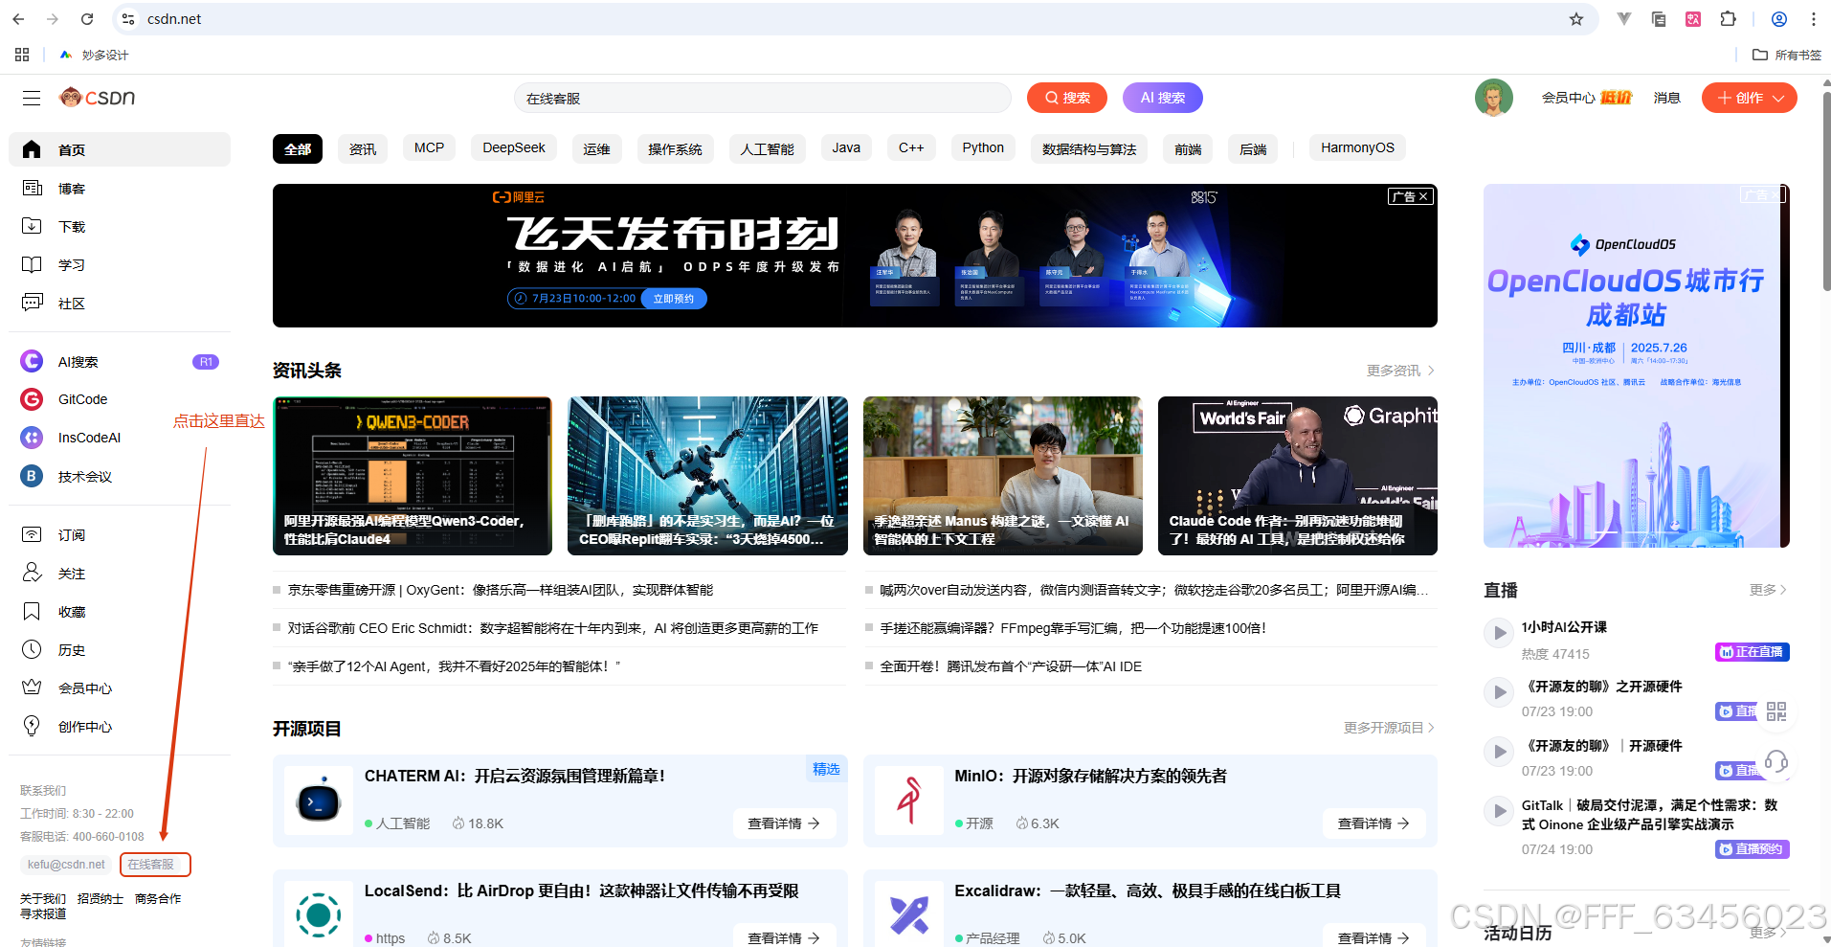Open the OpenCloudOS 城市行 ad image

tap(1636, 366)
